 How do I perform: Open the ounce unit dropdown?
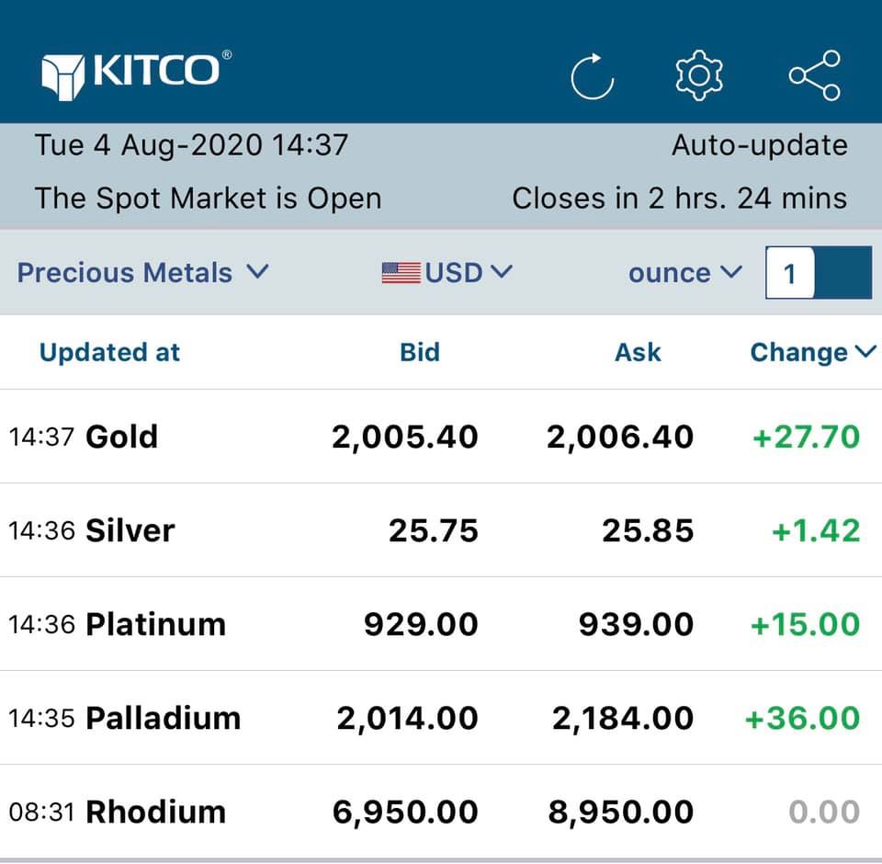684,273
